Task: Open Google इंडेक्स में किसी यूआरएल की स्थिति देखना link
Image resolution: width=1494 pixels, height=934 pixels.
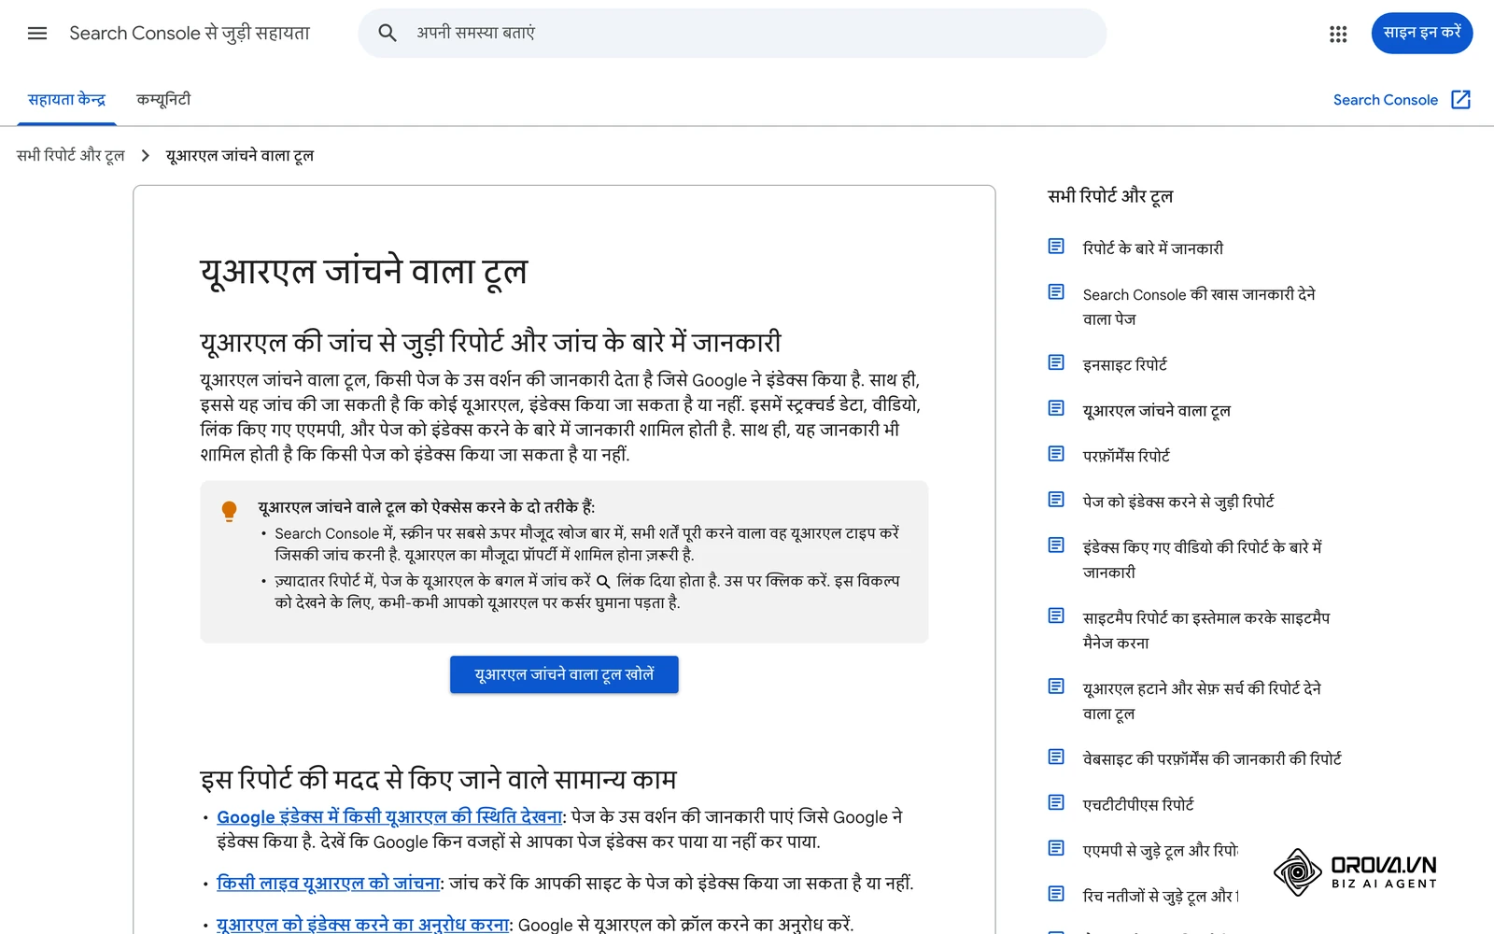Action: tap(389, 817)
